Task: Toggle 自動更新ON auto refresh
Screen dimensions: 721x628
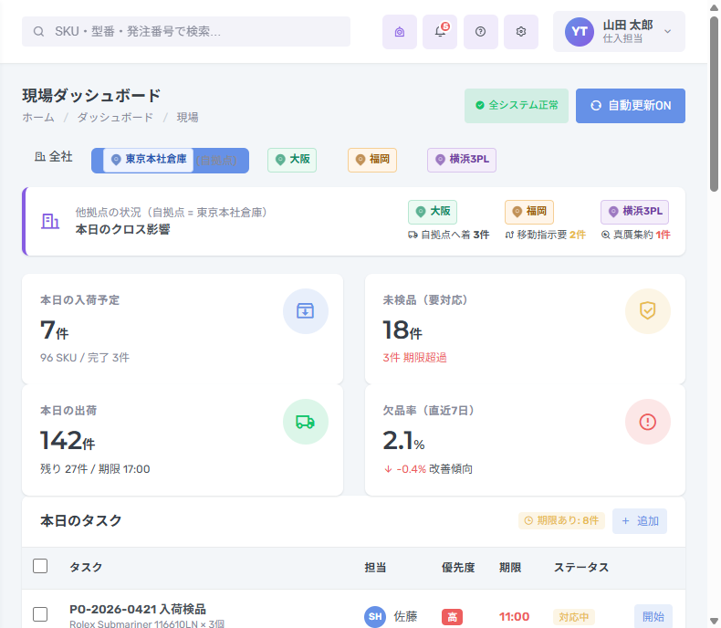Action: coord(631,106)
